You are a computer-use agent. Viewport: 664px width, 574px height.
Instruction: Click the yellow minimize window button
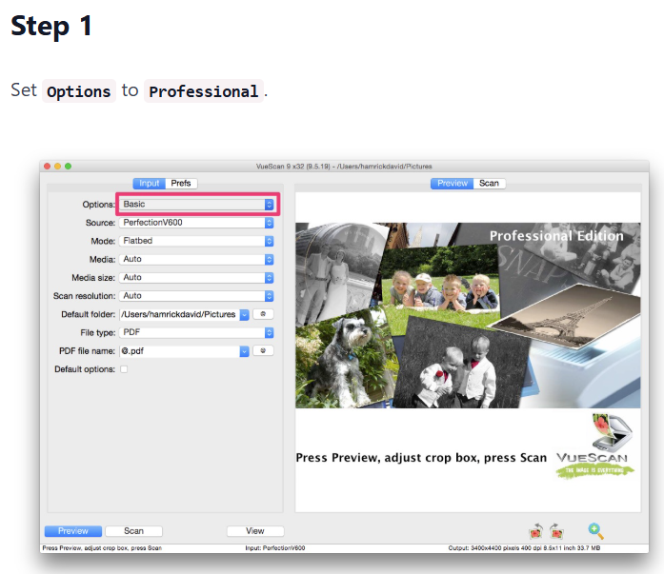coord(57,167)
